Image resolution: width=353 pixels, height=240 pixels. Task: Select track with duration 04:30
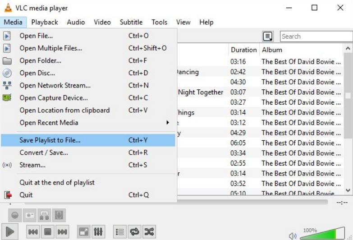click(260, 82)
